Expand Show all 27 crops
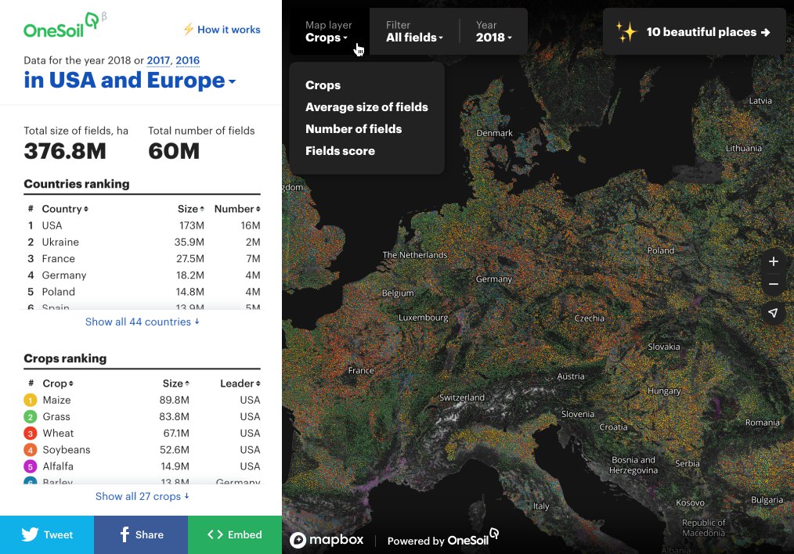794x554 pixels. [143, 496]
